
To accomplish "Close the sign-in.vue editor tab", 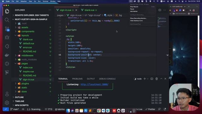I will click(x=76, y=10).
